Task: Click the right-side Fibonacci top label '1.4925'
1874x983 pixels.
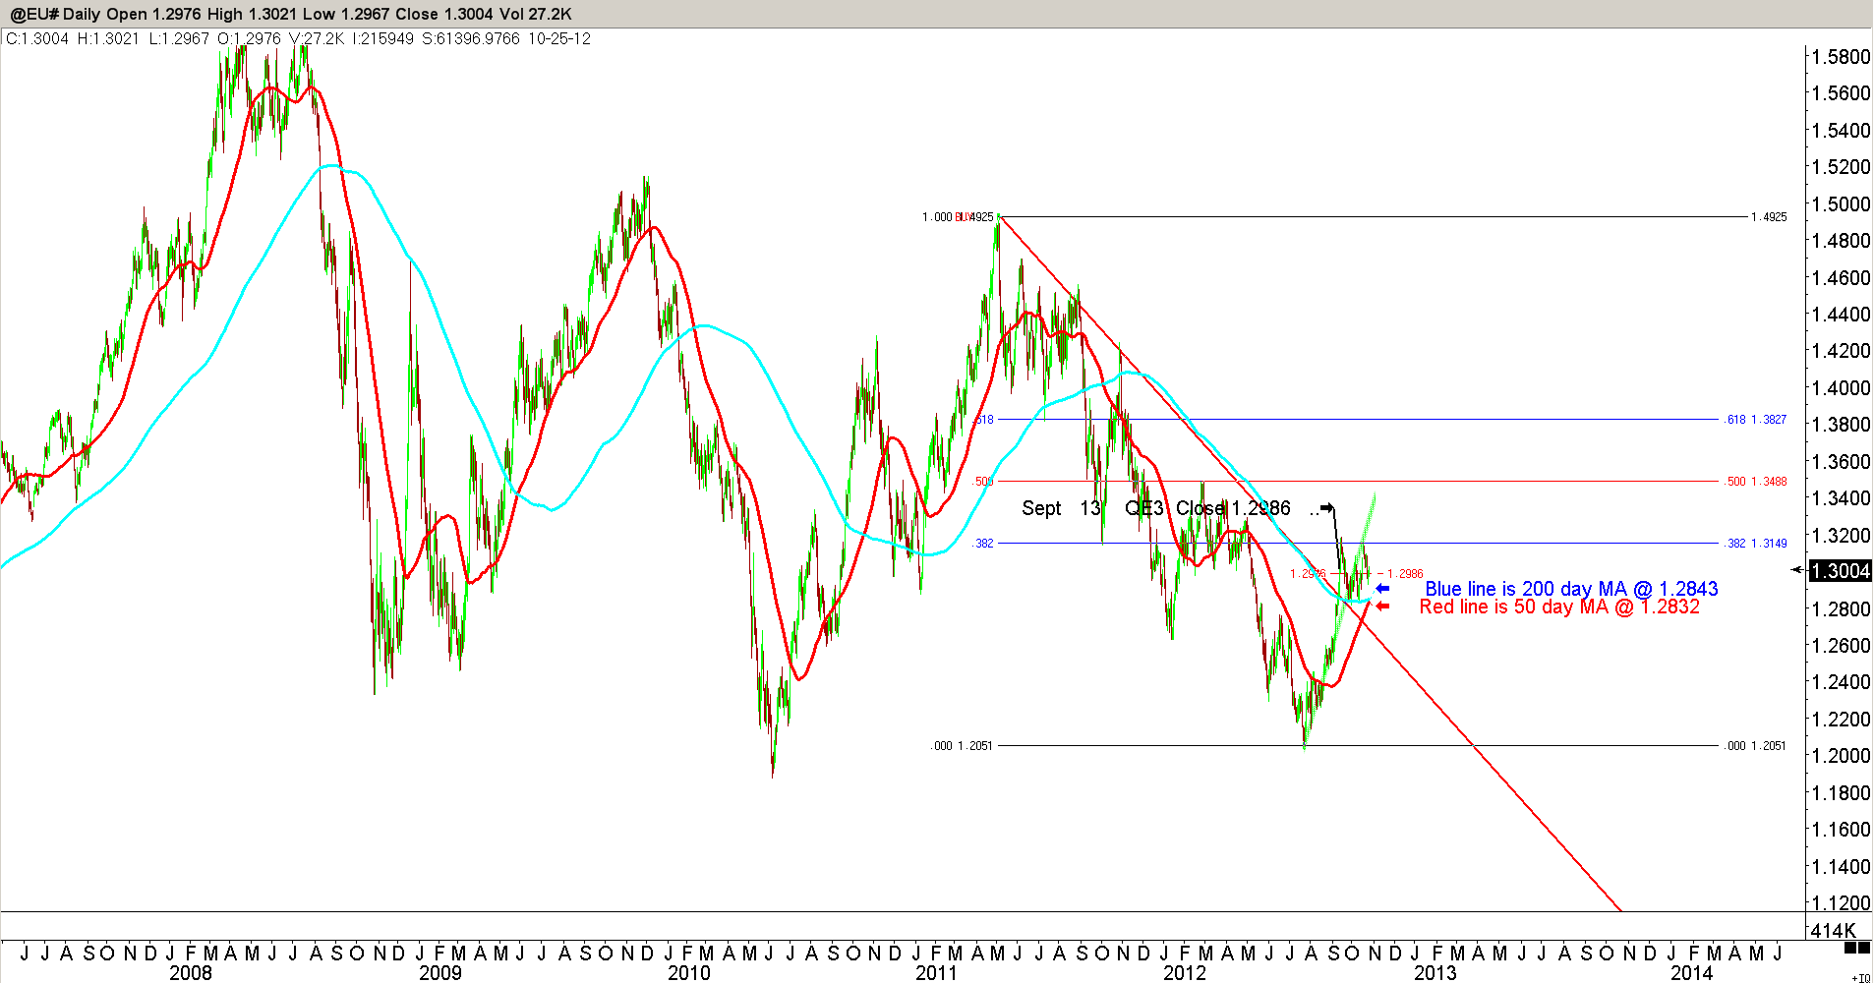Action: [1769, 217]
